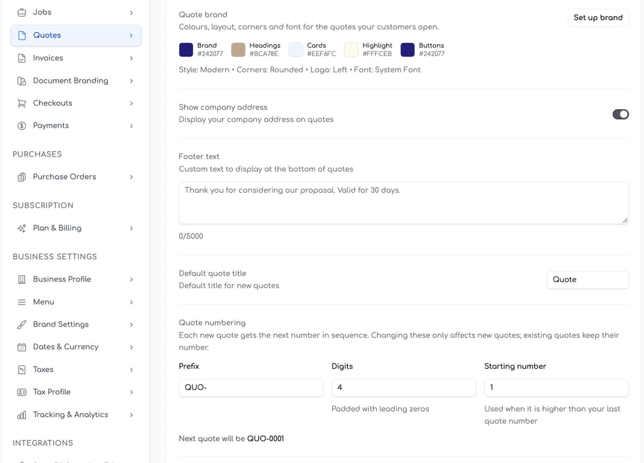Click the Checkouts cart icon
This screenshot has width=644, height=463.
(x=22, y=104)
